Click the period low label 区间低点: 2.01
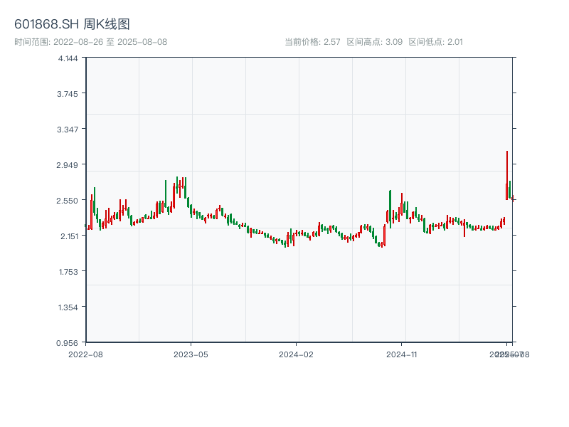The width and height of the screenshot is (569, 427). pyautogui.click(x=435, y=42)
